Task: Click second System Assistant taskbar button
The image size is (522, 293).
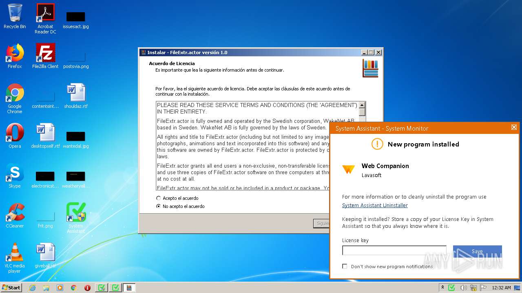Action: click(x=115, y=288)
